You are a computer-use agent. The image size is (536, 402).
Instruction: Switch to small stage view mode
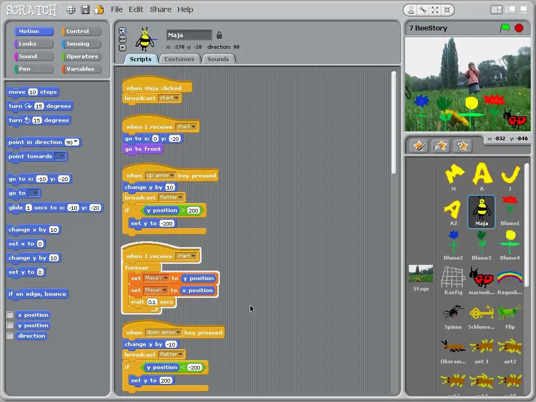(496, 10)
